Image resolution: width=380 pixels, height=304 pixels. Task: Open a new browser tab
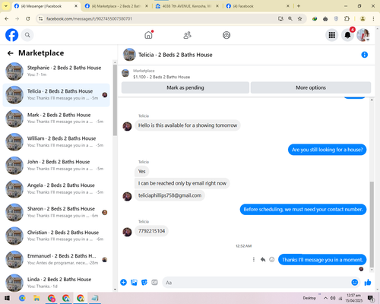point(299,6)
